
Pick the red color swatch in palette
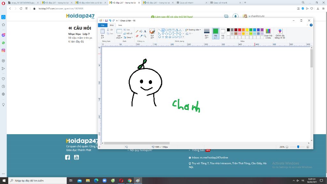(x=240, y=30)
